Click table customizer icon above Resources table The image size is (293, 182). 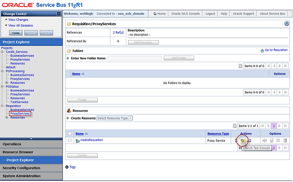(234, 126)
